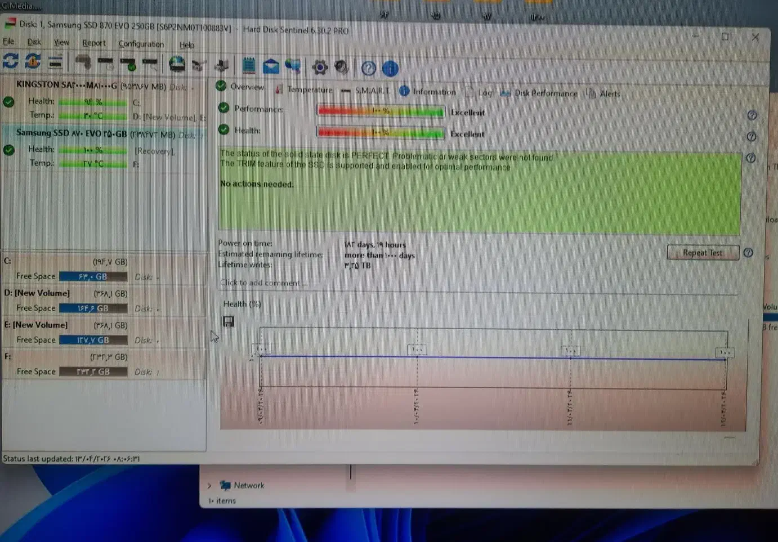Image resolution: width=778 pixels, height=542 pixels.
Task: Switch to the Log tab
Action: [479, 92]
